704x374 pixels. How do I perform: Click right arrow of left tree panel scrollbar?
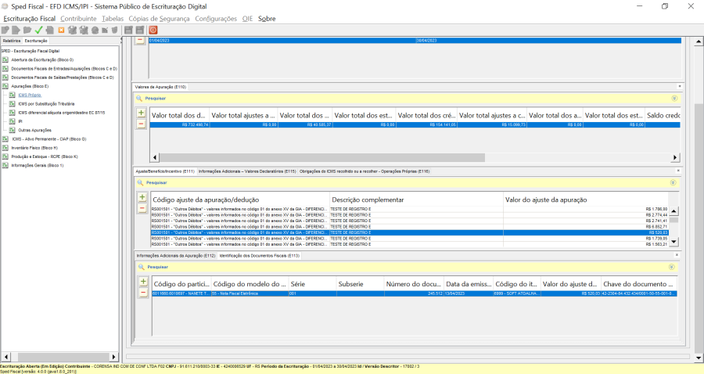113,357
